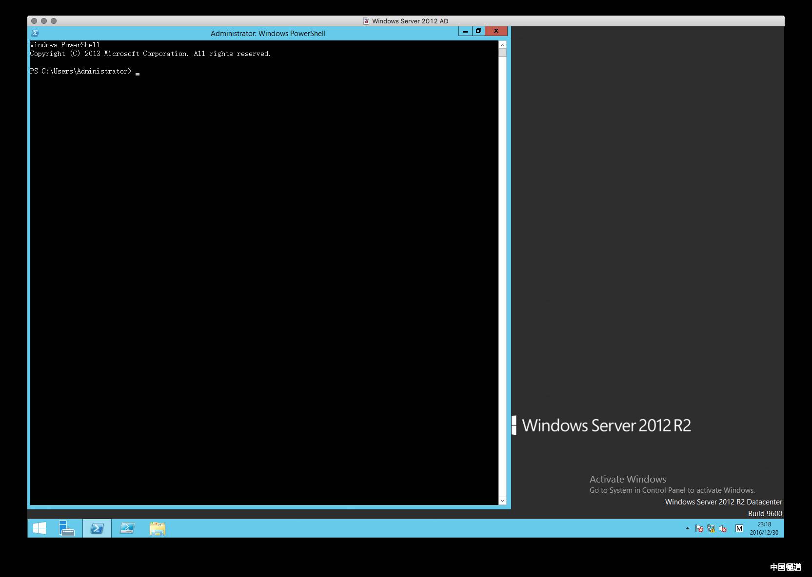The image size is (812, 577).
Task: Minimize the PowerShell window
Action: point(465,31)
